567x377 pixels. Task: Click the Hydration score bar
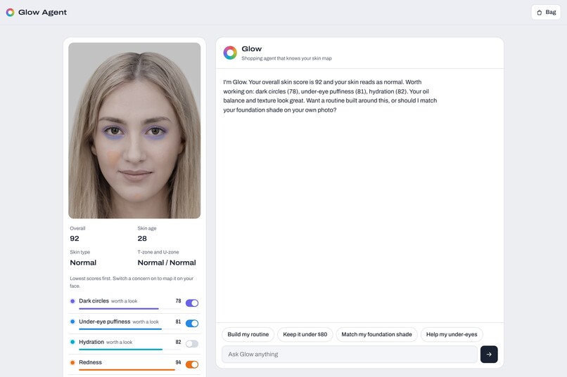(x=129, y=350)
